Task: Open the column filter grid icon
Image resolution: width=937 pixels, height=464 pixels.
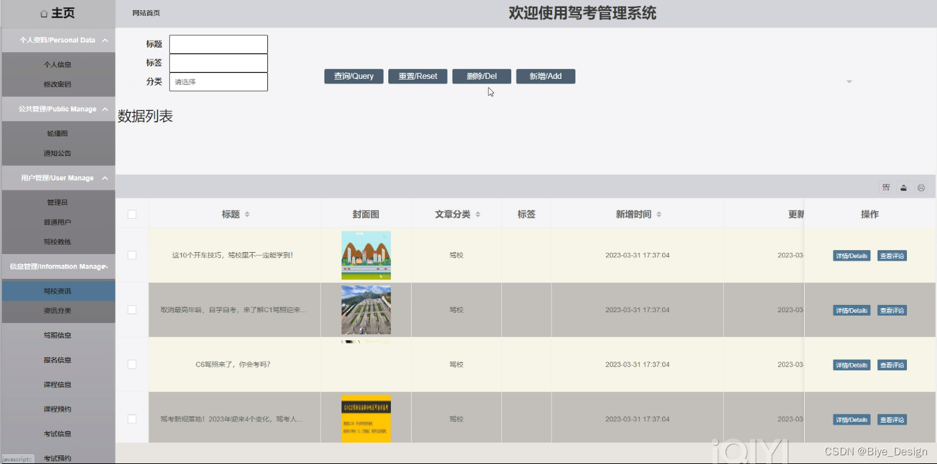Action: (886, 188)
